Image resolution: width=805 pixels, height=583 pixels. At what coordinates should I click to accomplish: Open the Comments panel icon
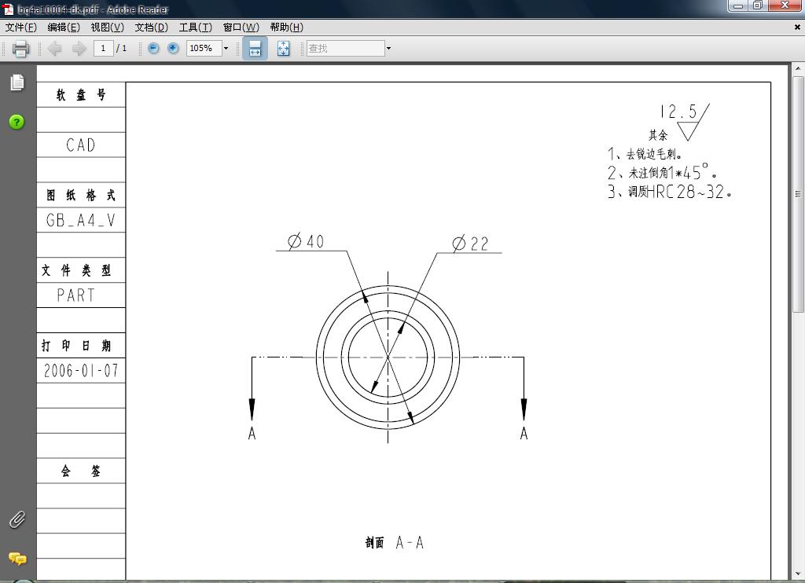coord(17,559)
